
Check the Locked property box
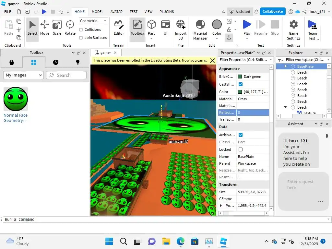pos(241,149)
